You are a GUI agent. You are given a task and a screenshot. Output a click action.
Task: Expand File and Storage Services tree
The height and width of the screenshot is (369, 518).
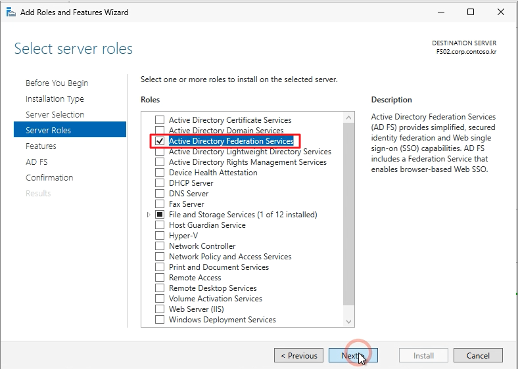pyautogui.click(x=149, y=215)
